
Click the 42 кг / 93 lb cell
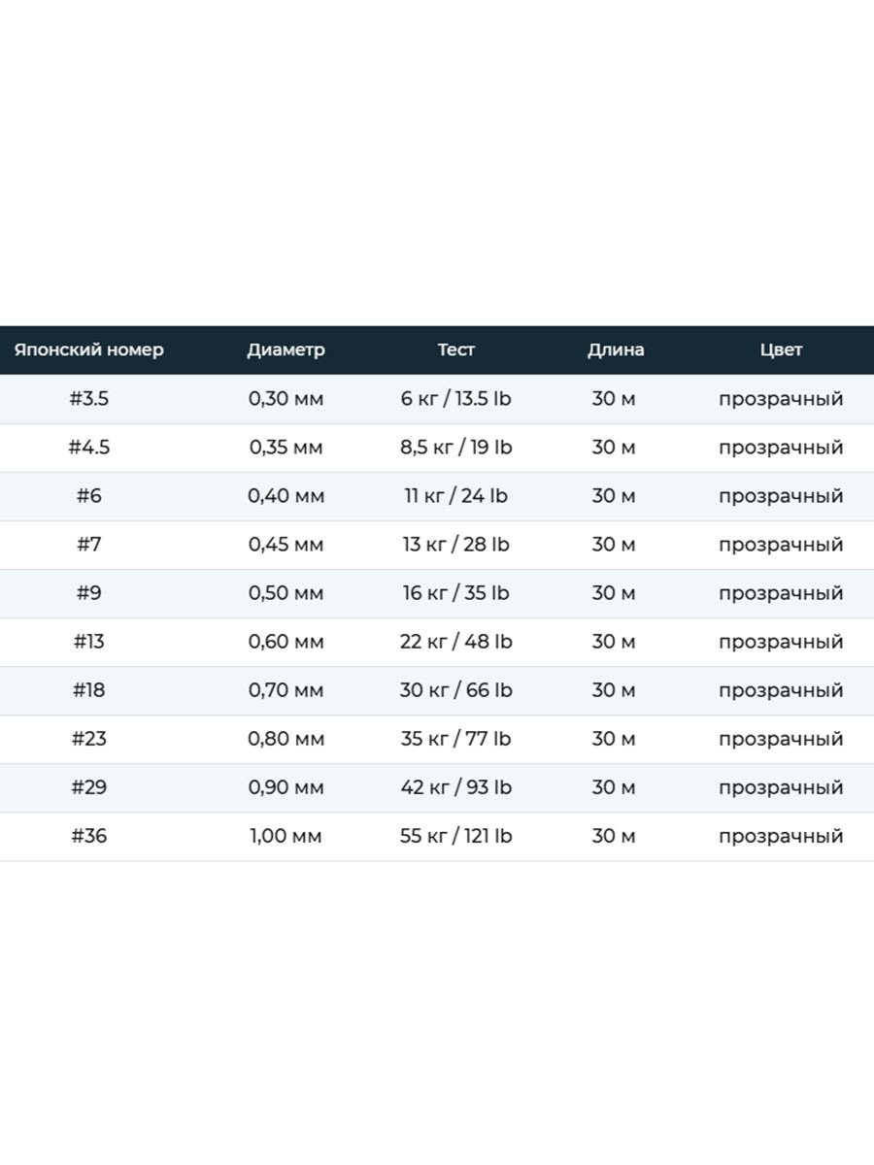click(456, 787)
